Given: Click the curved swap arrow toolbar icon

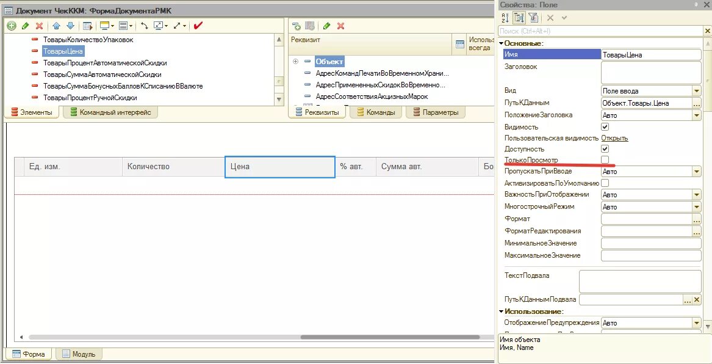Looking at the screenshot, I should tap(145, 26).
